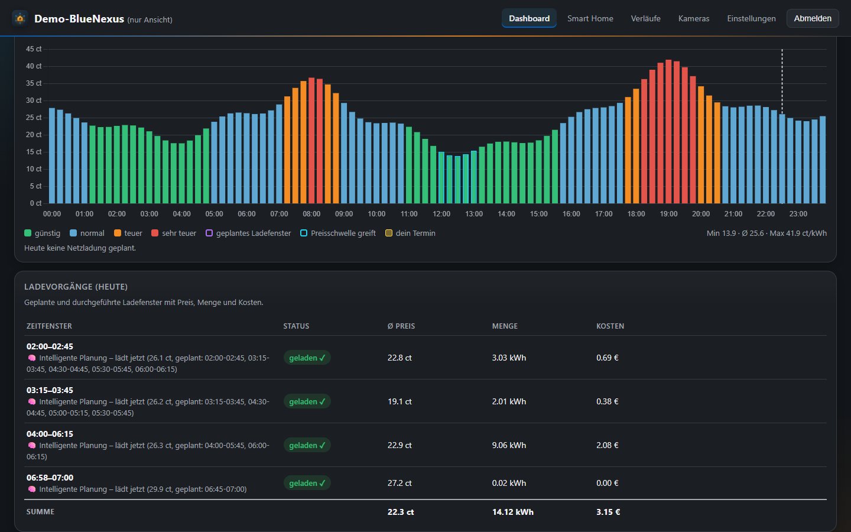Click the MENGE column header

point(505,326)
